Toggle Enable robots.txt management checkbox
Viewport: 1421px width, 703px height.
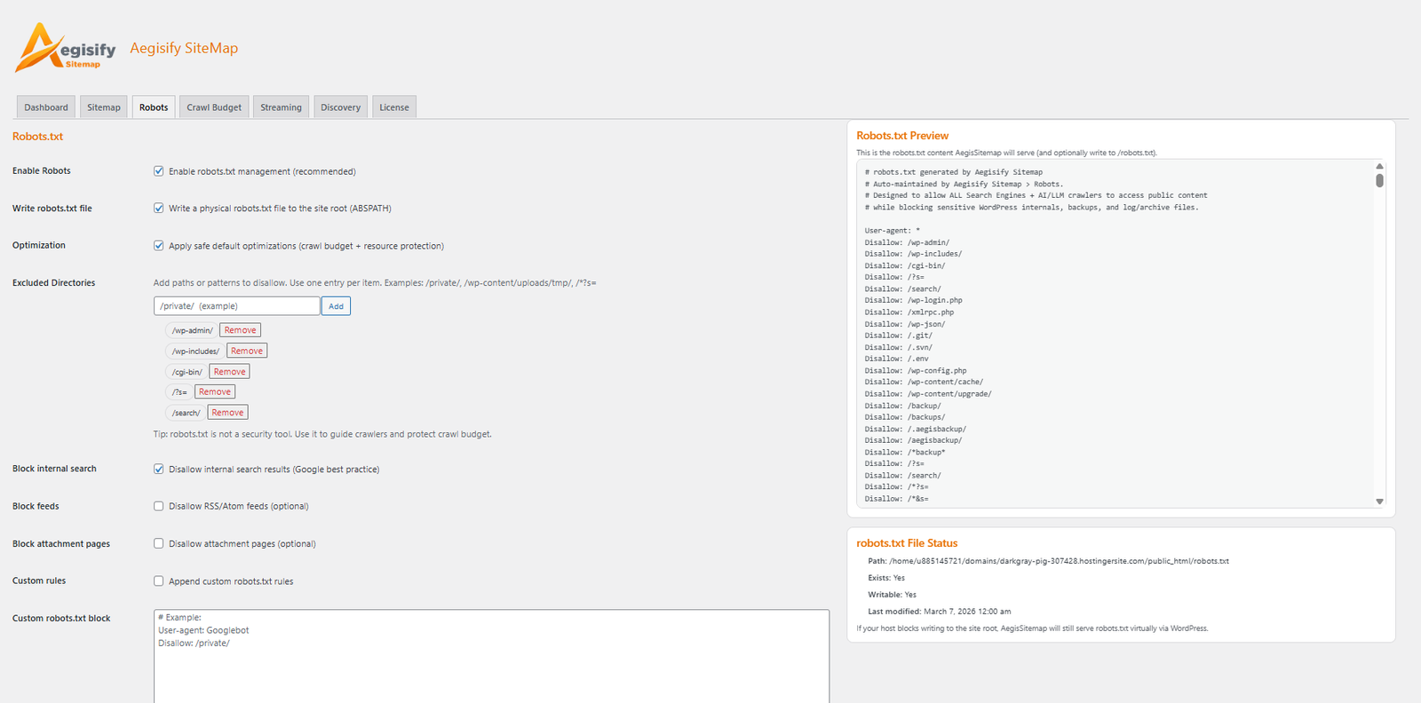pos(159,171)
